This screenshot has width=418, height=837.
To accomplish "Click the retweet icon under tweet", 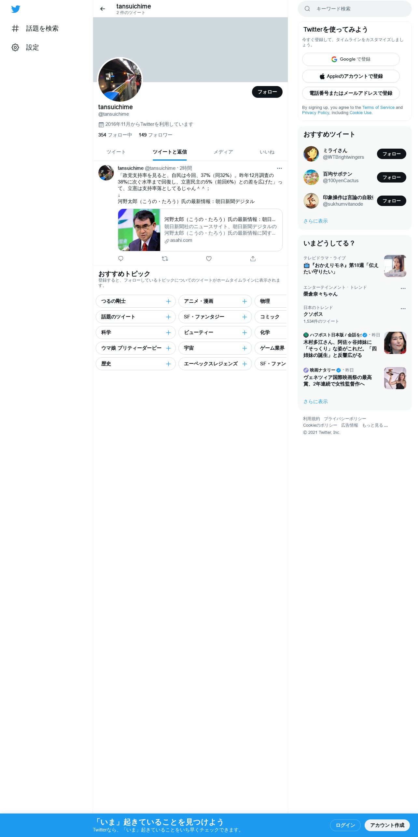I will pos(165,258).
